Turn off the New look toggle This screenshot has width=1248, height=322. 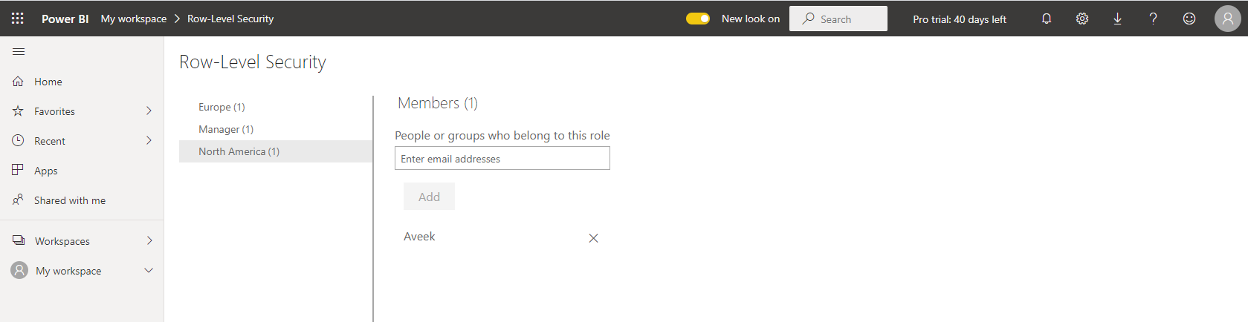click(x=698, y=19)
